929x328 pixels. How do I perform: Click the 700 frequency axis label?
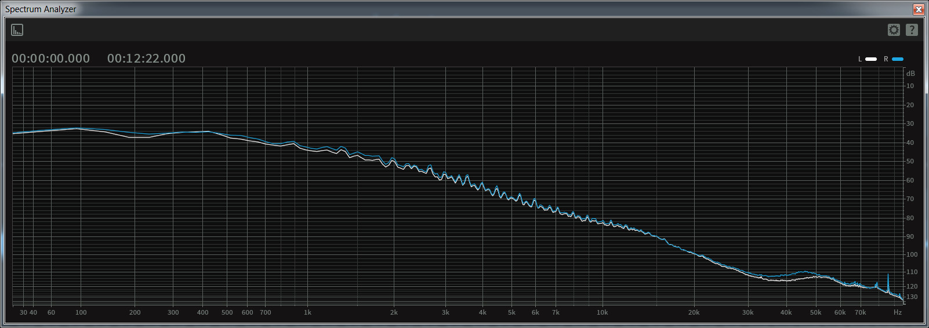point(266,312)
